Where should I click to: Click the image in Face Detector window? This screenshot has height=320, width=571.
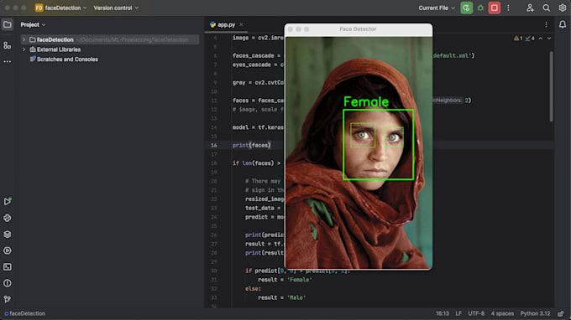pyautogui.click(x=359, y=152)
